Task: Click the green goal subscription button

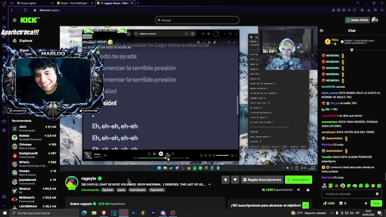Action: (306, 206)
